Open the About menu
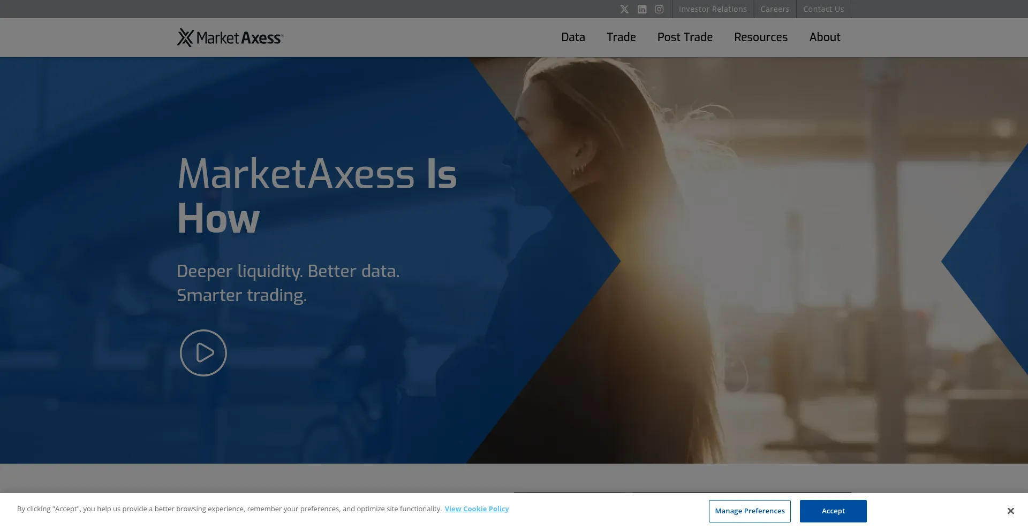This screenshot has width=1028, height=531. pyautogui.click(x=825, y=37)
